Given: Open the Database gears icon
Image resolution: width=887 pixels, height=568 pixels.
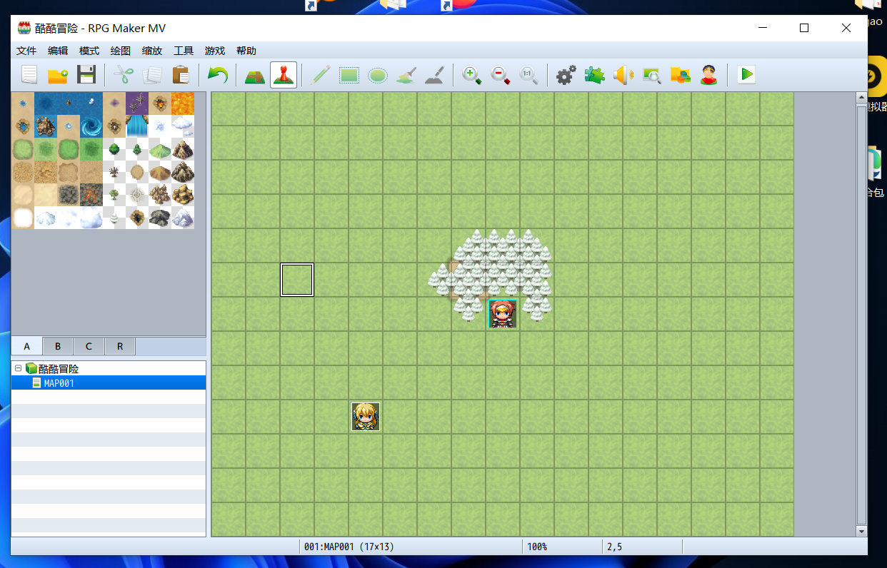Looking at the screenshot, I should pos(566,74).
